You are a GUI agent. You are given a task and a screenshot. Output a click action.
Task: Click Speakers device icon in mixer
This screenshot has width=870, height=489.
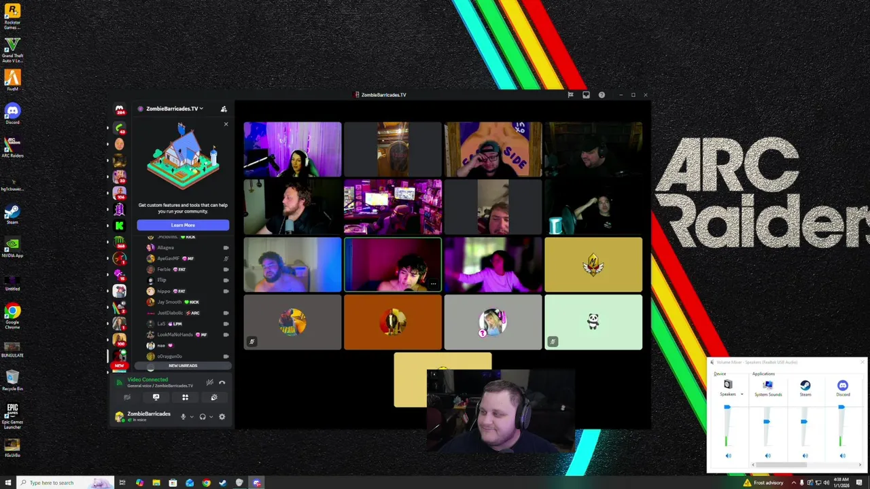[x=728, y=385]
